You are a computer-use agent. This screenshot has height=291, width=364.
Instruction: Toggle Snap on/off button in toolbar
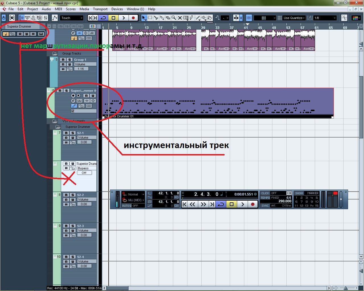pos(249,18)
